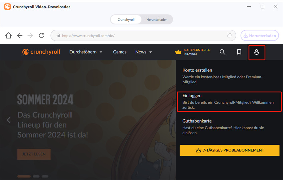Navigate back with the left arrow
283x180 pixels.
(x=20, y=35)
